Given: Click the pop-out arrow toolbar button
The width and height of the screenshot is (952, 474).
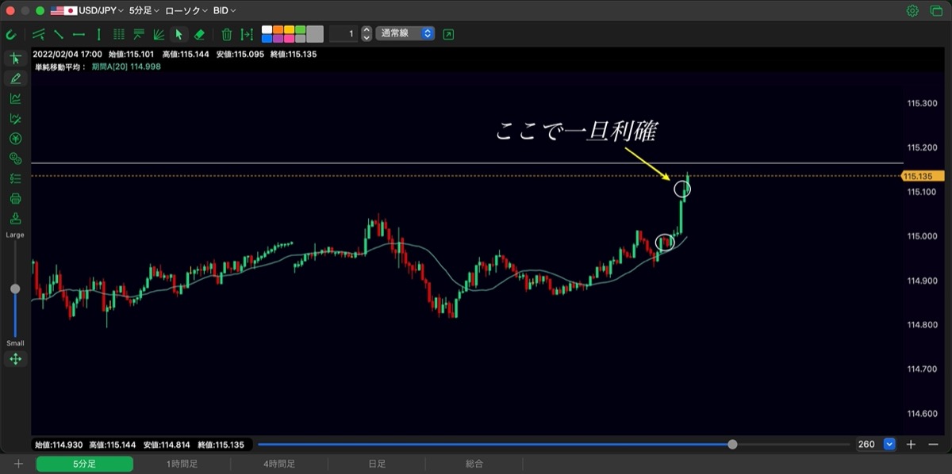Looking at the screenshot, I should click(x=449, y=34).
